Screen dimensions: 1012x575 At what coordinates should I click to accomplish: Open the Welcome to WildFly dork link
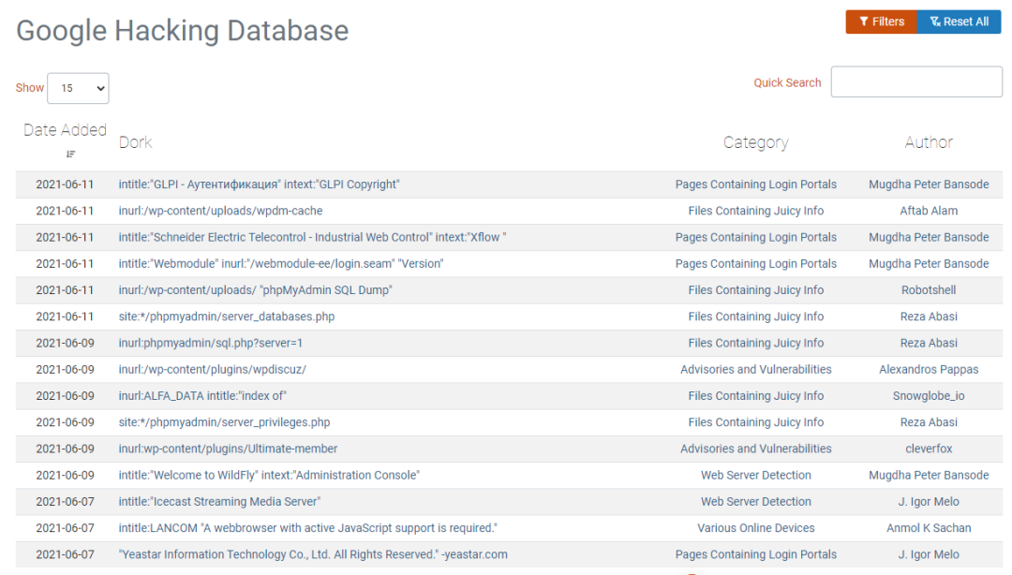[x=269, y=476]
